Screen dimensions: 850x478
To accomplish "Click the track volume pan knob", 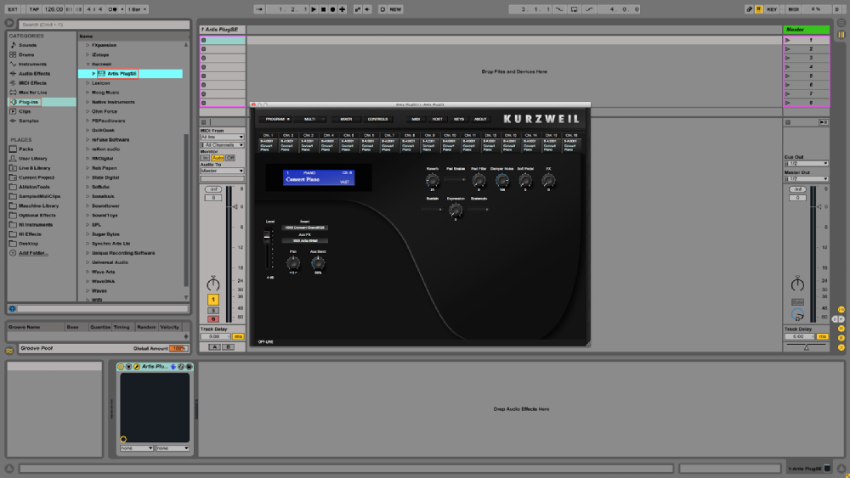I will [x=212, y=284].
